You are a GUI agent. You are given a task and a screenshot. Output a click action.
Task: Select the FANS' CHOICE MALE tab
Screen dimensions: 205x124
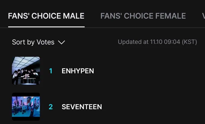46,16
